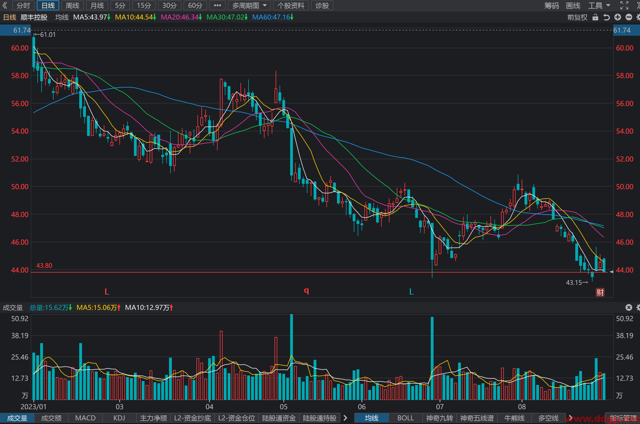Select the BOLL overlay tab
This screenshot has width=640, height=424.
point(405,418)
